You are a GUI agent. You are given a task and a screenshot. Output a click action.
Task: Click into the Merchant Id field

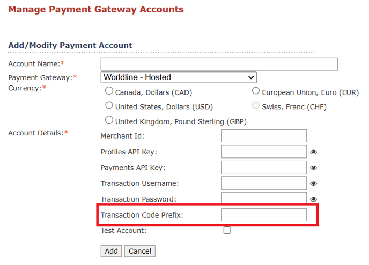pyautogui.click(x=264, y=135)
